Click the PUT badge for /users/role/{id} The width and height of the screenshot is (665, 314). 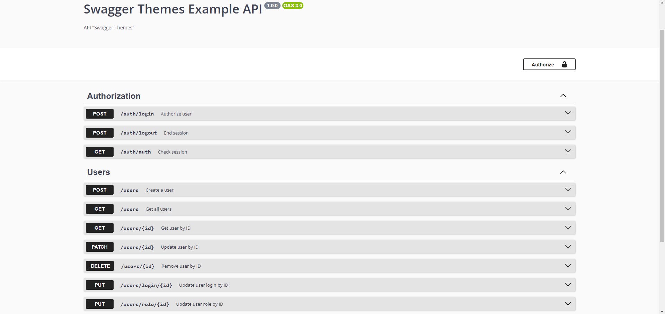pyautogui.click(x=100, y=304)
